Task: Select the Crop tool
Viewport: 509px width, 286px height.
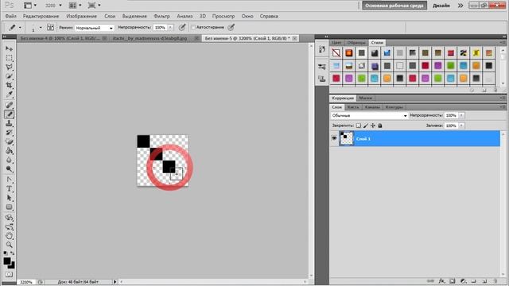Action: click(9, 85)
